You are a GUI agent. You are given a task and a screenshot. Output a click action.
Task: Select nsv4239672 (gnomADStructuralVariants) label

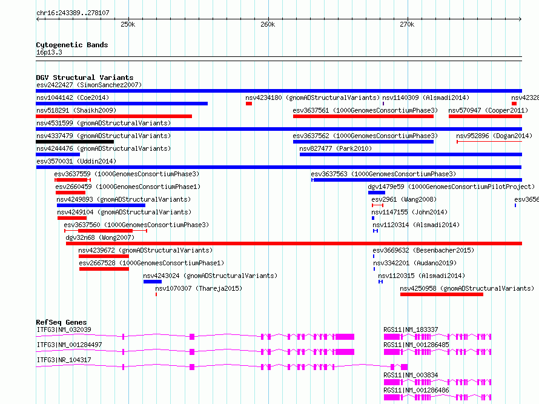145,250
